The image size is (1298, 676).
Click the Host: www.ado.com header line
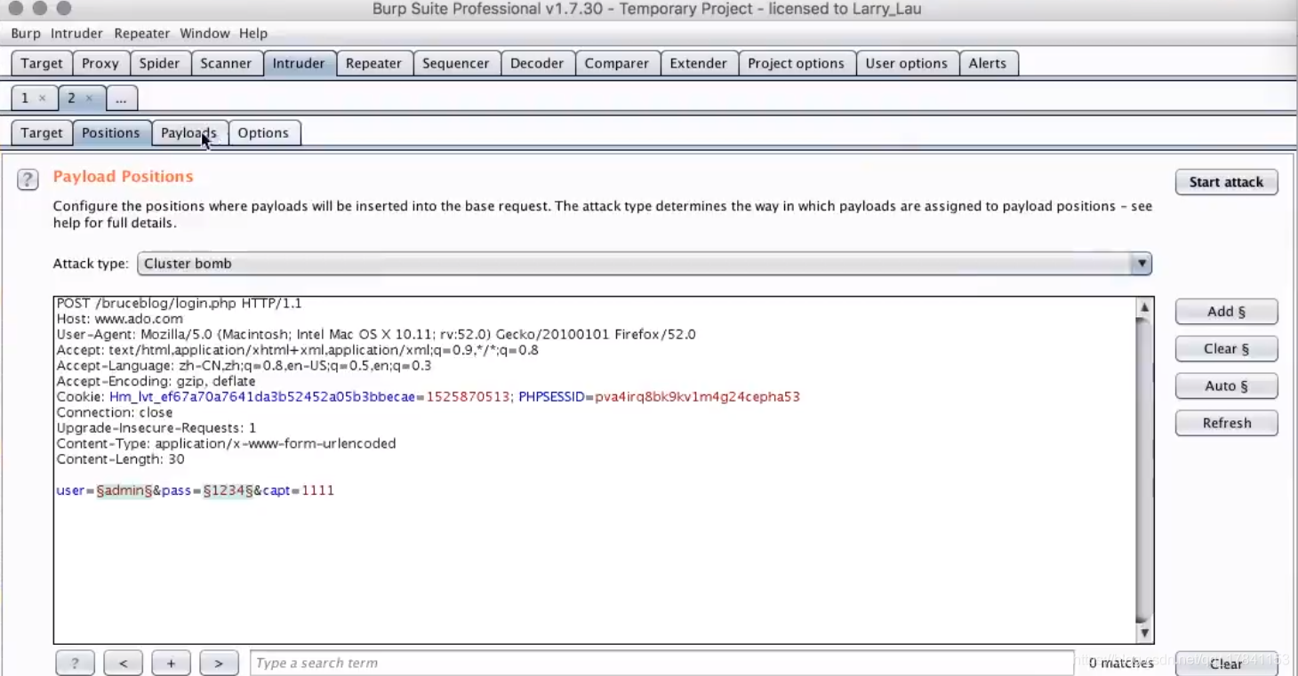coord(120,319)
